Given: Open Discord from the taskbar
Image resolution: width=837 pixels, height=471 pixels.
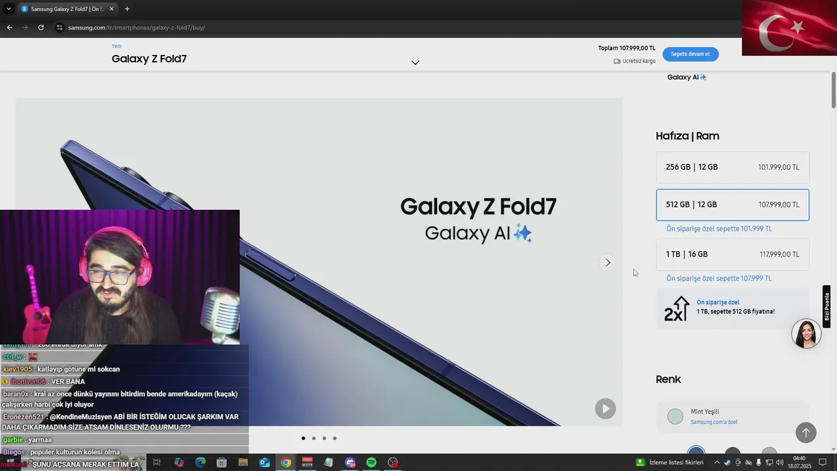Looking at the screenshot, I should click(x=350, y=462).
